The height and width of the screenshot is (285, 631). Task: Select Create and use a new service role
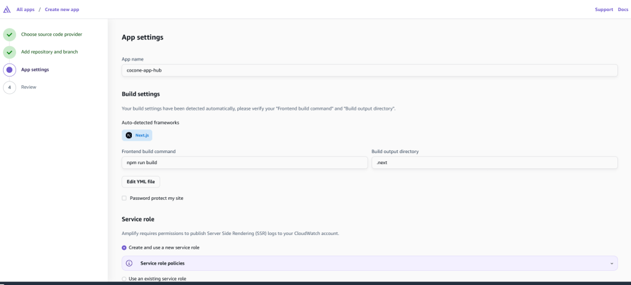(x=124, y=247)
